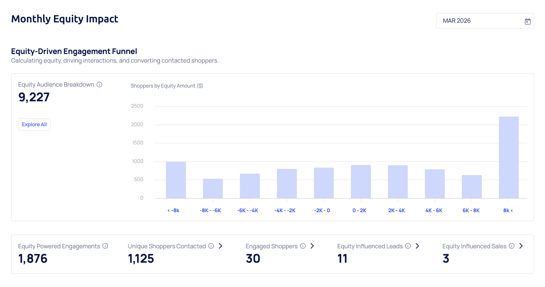Click the '8k <' equity range label
The image size is (545, 287).
click(508, 210)
